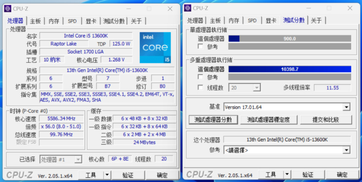The height and width of the screenshot is (182, 362).
Task: Open 工具 dropdown arrow in right window
Action: tap(287, 175)
